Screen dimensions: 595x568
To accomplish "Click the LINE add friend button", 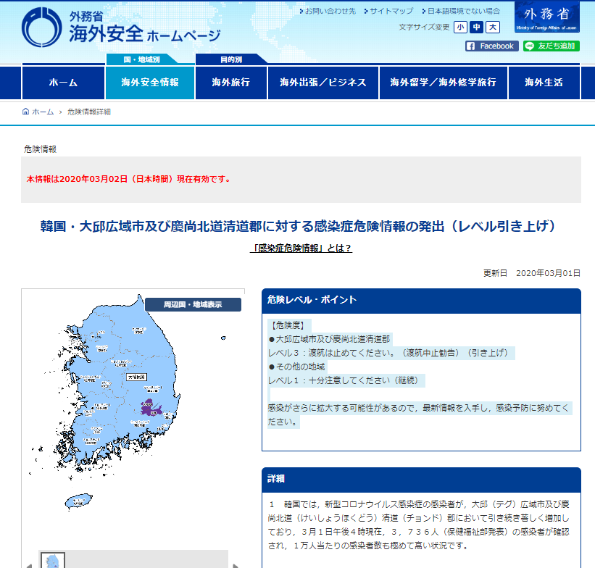I will (x=551, y=46).
